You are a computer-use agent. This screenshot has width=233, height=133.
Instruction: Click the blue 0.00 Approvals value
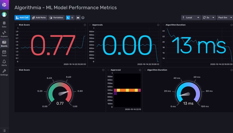(x=127, y=45)
